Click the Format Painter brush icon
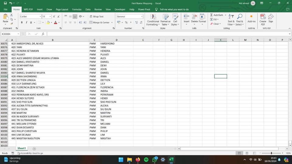Viewport: 292px width, 164px height. pos(12,24)
